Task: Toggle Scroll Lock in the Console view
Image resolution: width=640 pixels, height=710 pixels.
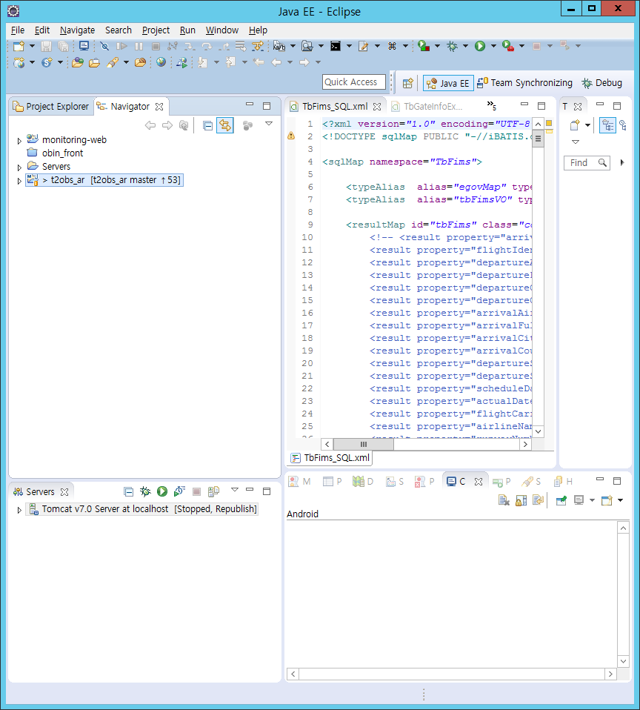Action: coord(521,500)
